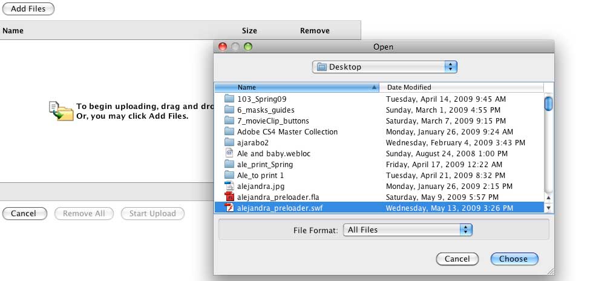Click the Add Files button
Screen dimensions: 596x281
(28, 8)
